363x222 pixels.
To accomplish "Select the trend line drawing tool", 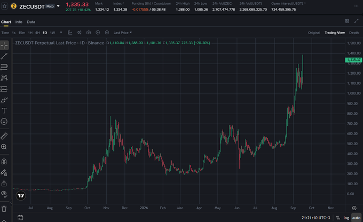I will click(x=4, y=56).
